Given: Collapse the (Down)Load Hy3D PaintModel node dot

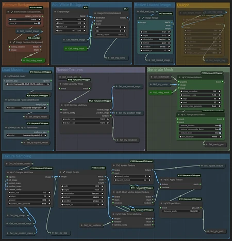Looking at the screenshot, I should [6, 127].
